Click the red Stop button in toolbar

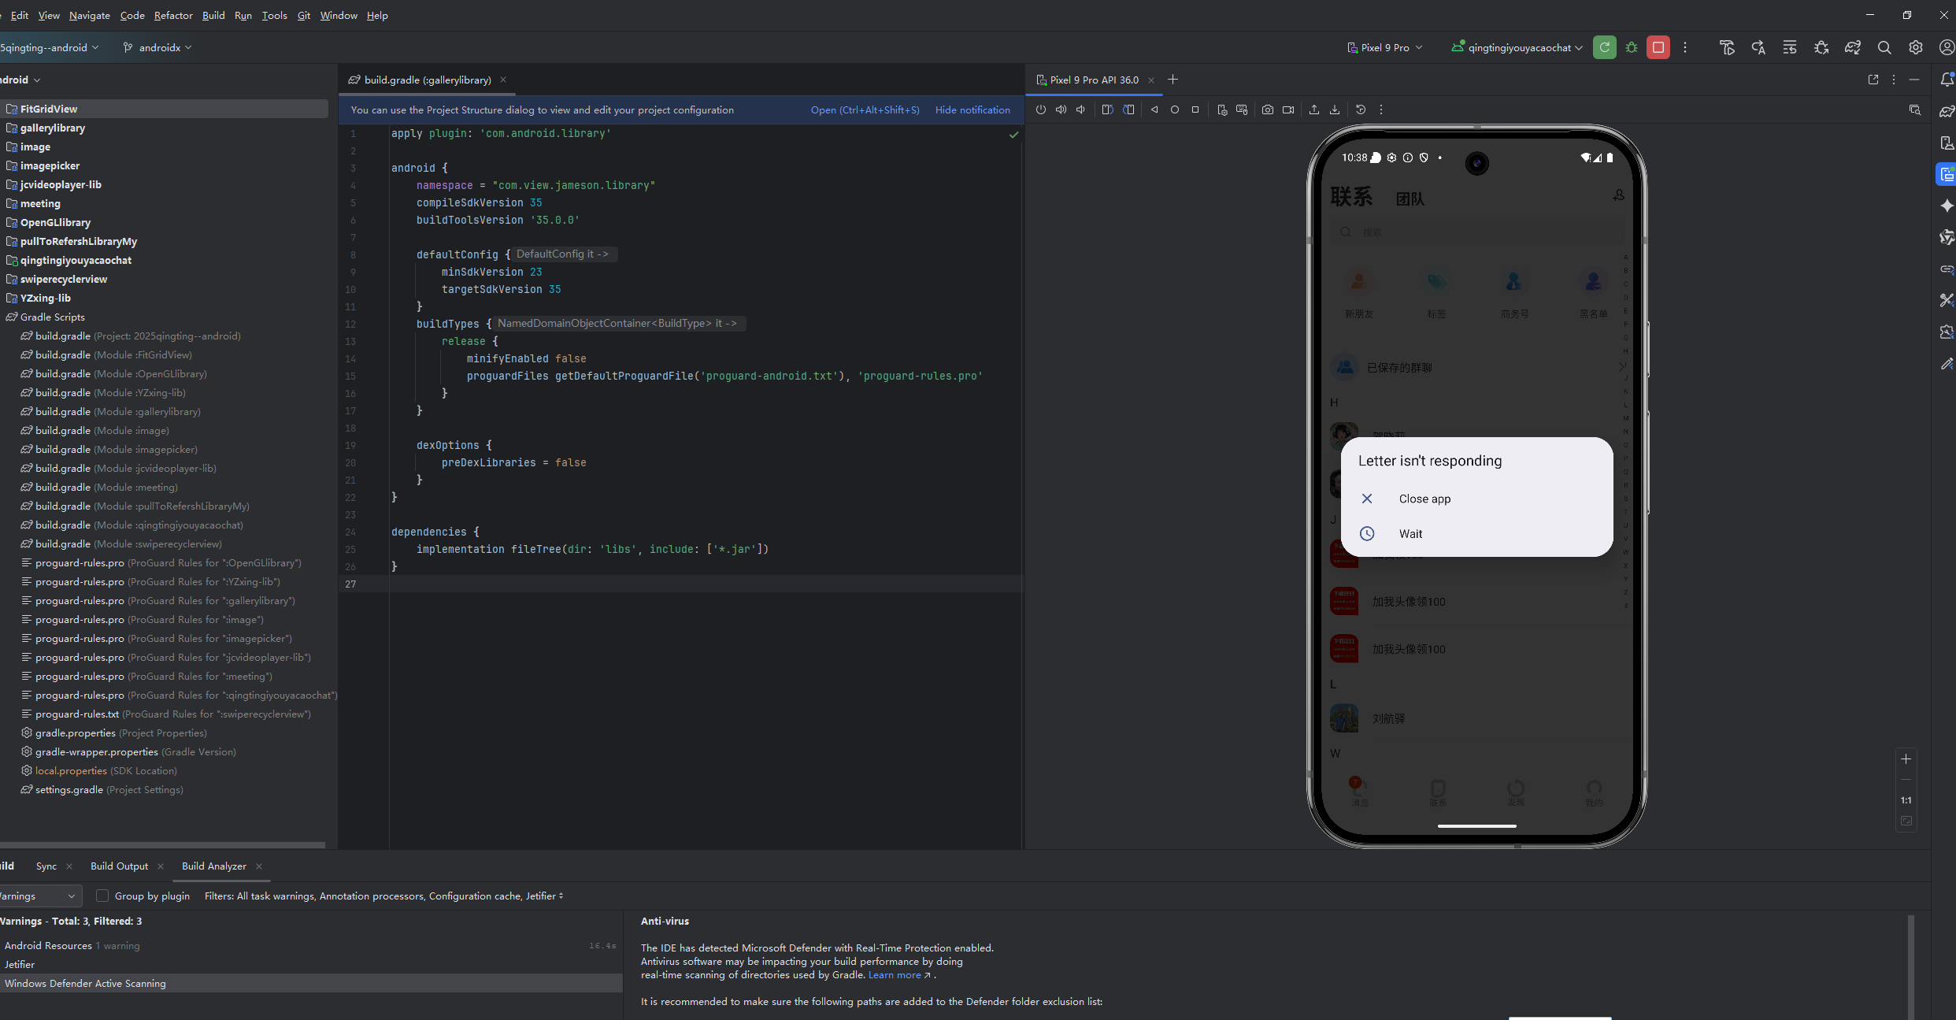pyautogui.click(x=1658, y=48)
